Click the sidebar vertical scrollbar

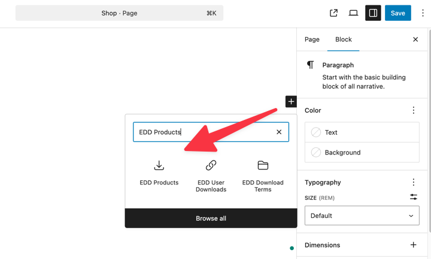coord(429,130)
